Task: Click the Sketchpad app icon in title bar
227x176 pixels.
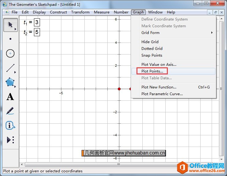Action: tap(5, 5)
